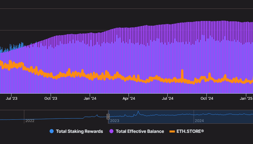Click the 2024 label in the navigator
The height and width of the screenshot is (144, 253).
(199, 121)
